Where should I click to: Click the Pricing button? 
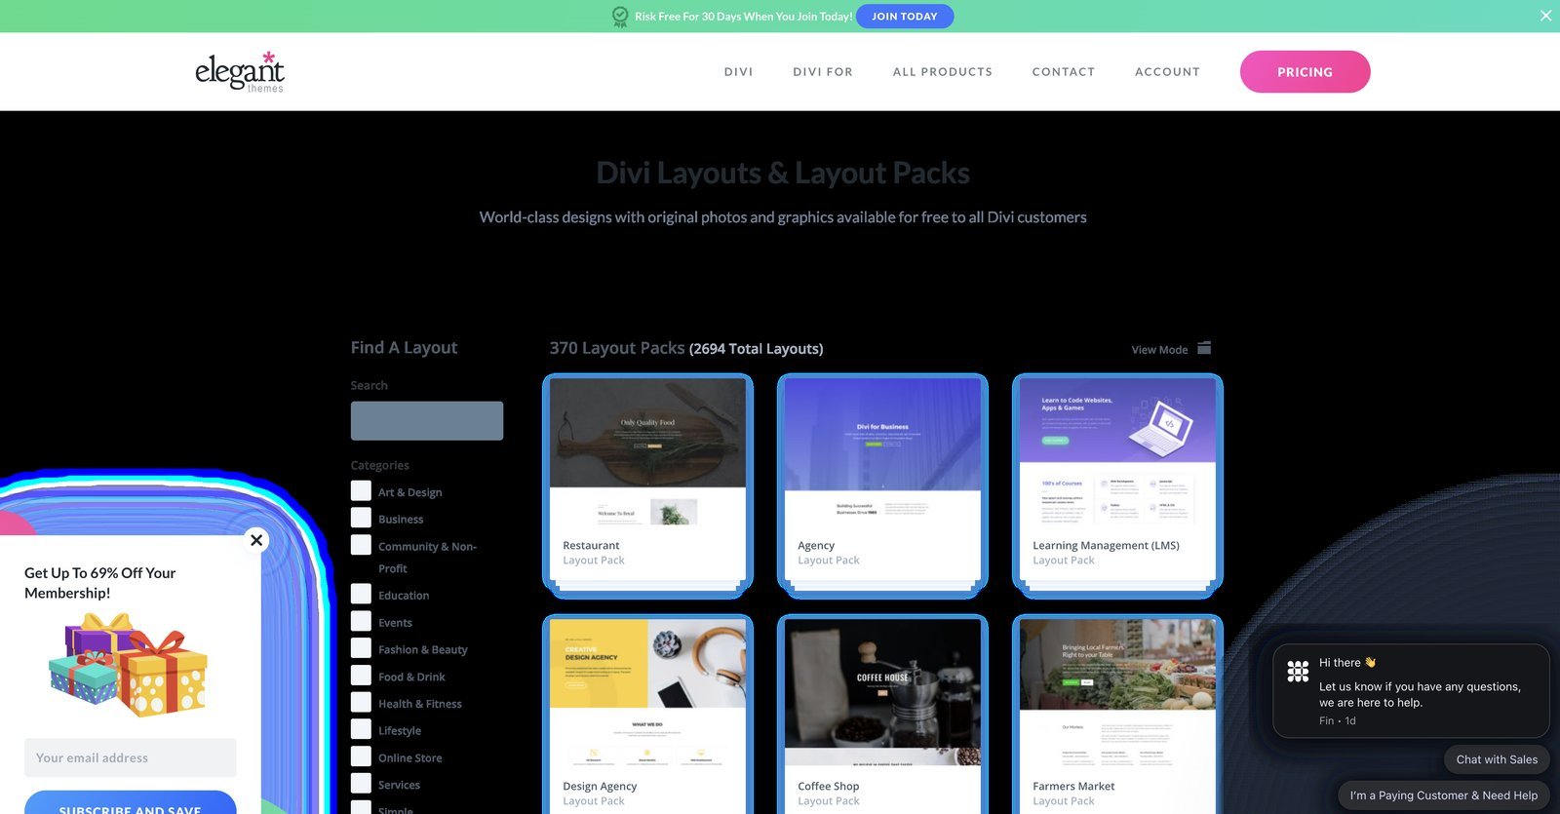coord(1305,72)
